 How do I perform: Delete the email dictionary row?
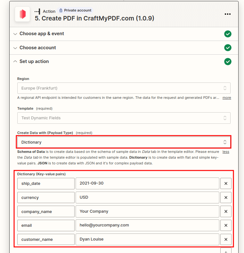pyautogui.click(x=226, y=225)
